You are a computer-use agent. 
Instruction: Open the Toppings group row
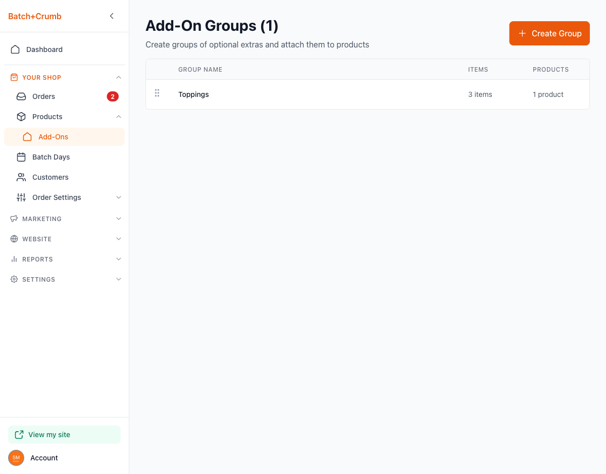point(193,94)
